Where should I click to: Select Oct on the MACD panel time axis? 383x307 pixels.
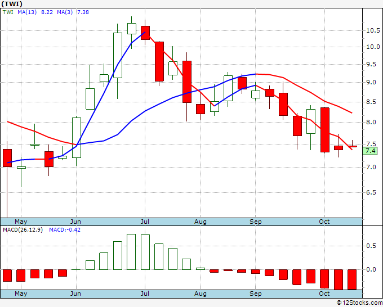click(x=324, y=294)
